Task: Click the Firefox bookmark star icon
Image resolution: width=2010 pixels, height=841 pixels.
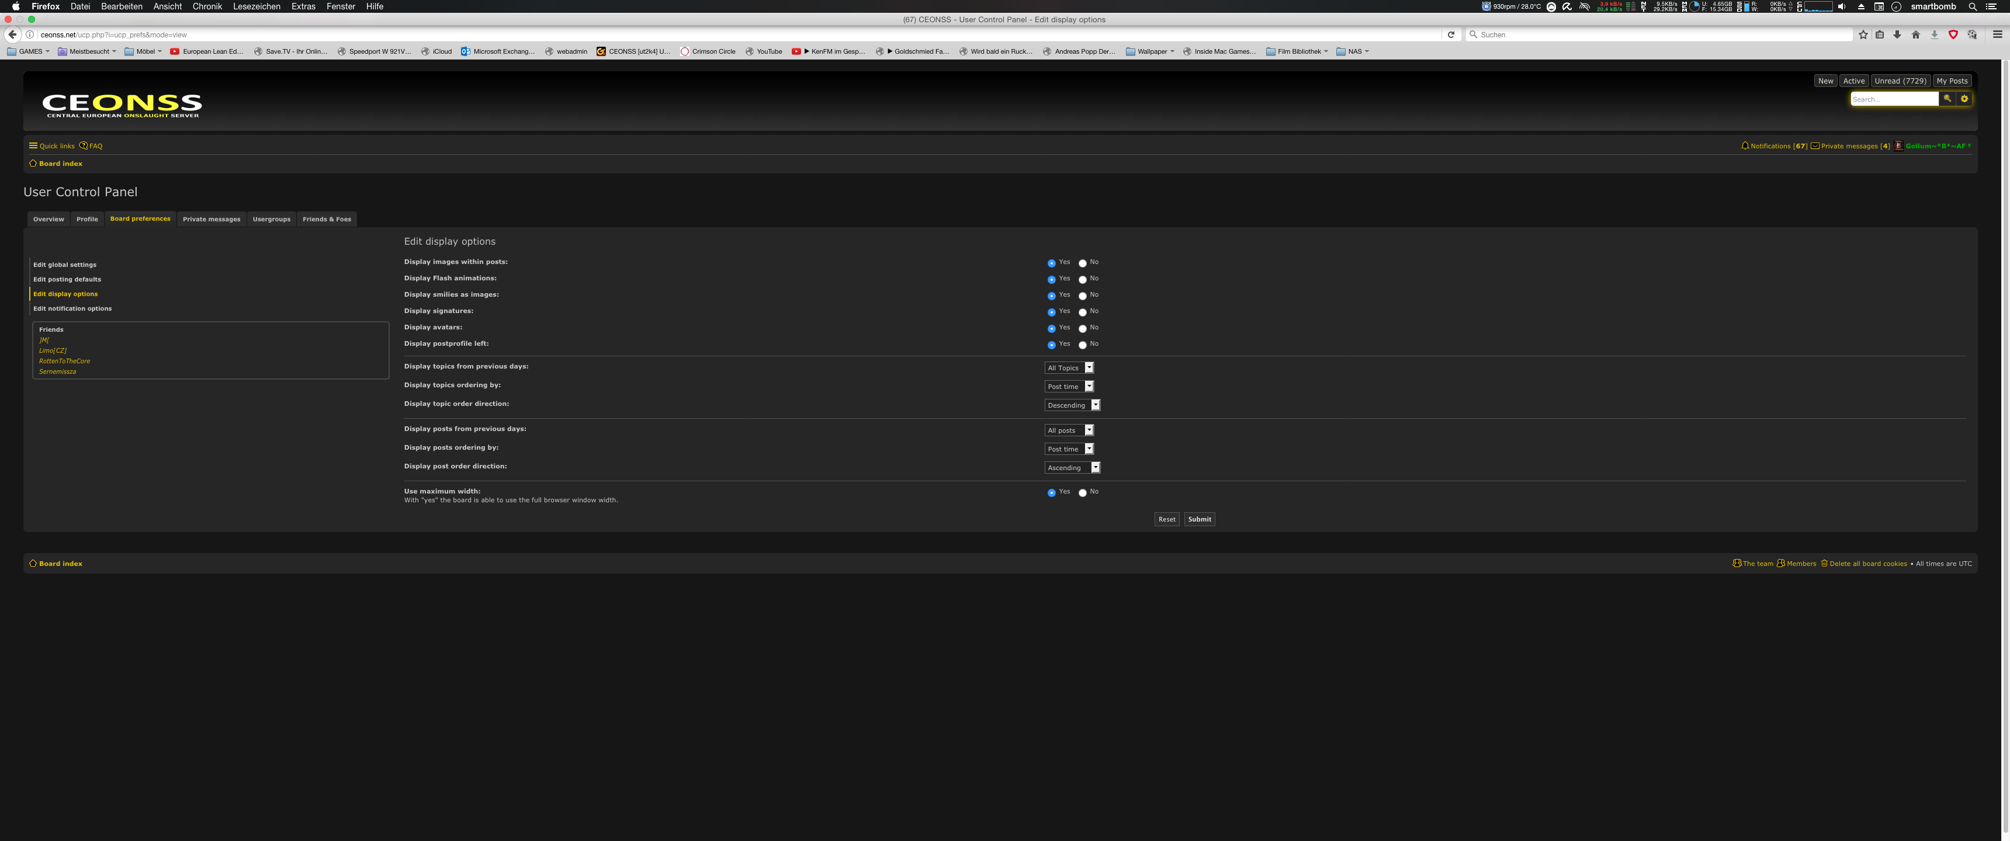Action: [1863, 34]
